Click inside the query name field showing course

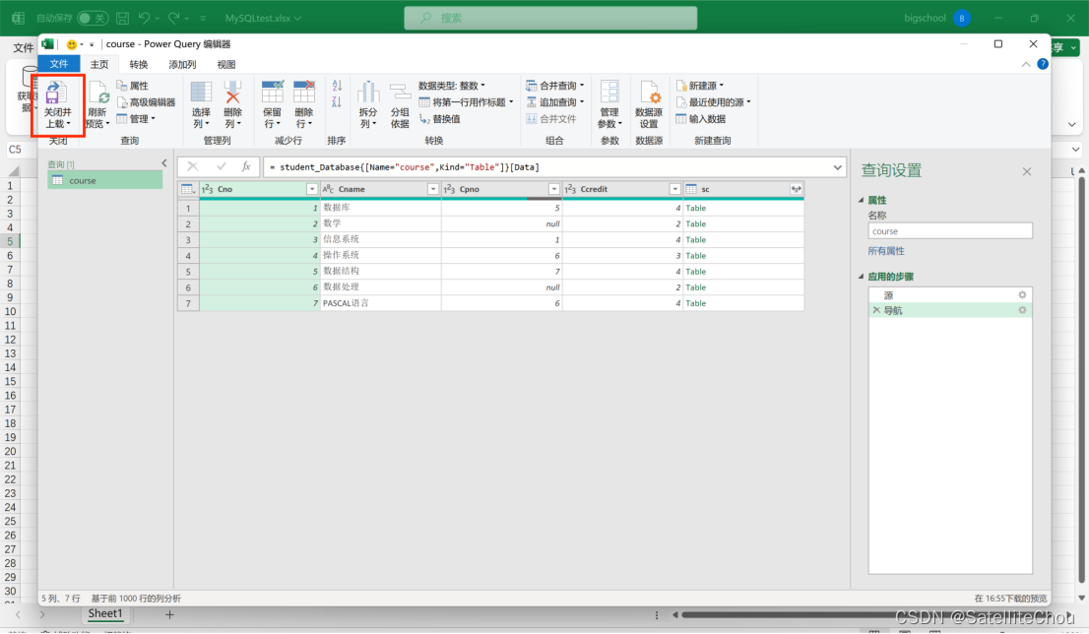tap(949, 230)
